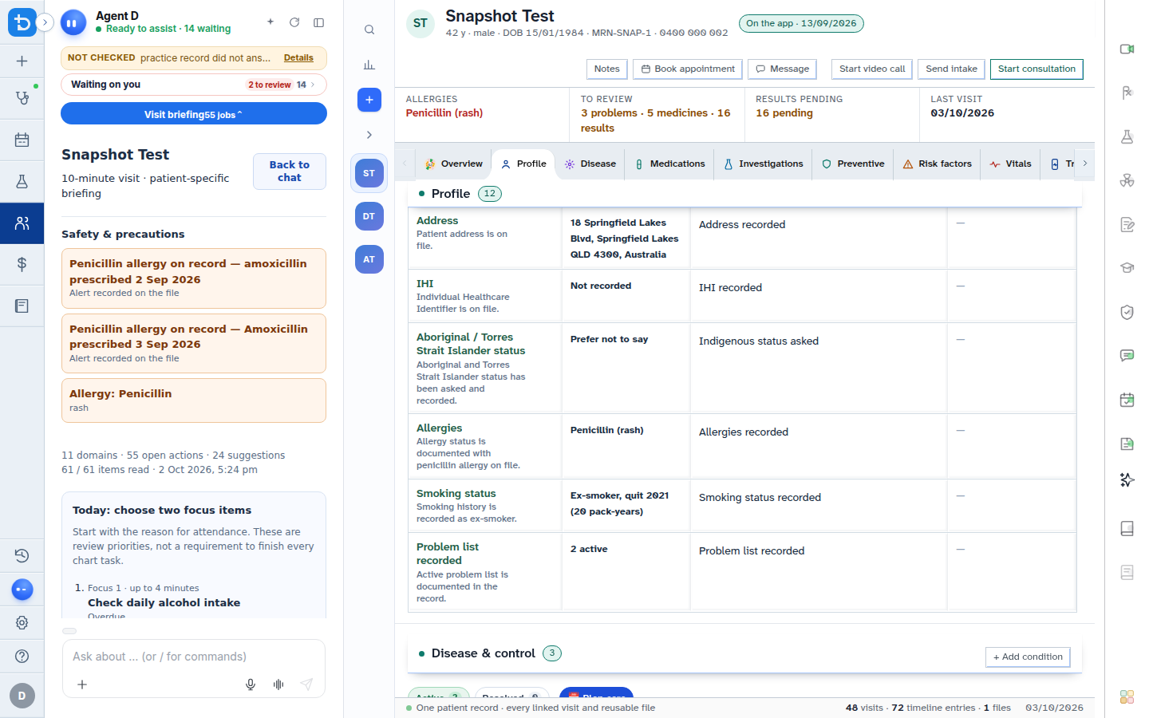This screenshot has width=1149, height=718.
Task: Click the blue plus add-patient button
Action: point(369,100)
